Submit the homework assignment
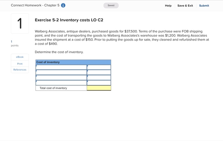 click(204, 6)
